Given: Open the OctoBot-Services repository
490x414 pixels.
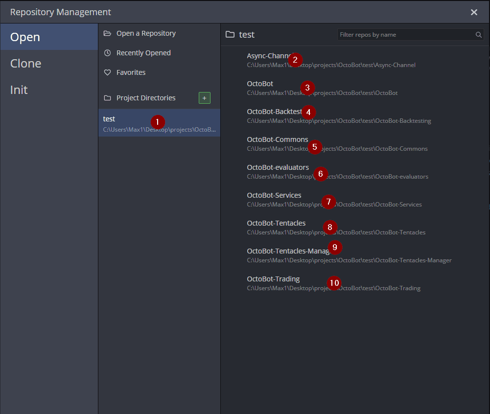Looking at the screenshot, I should (355, 199).
